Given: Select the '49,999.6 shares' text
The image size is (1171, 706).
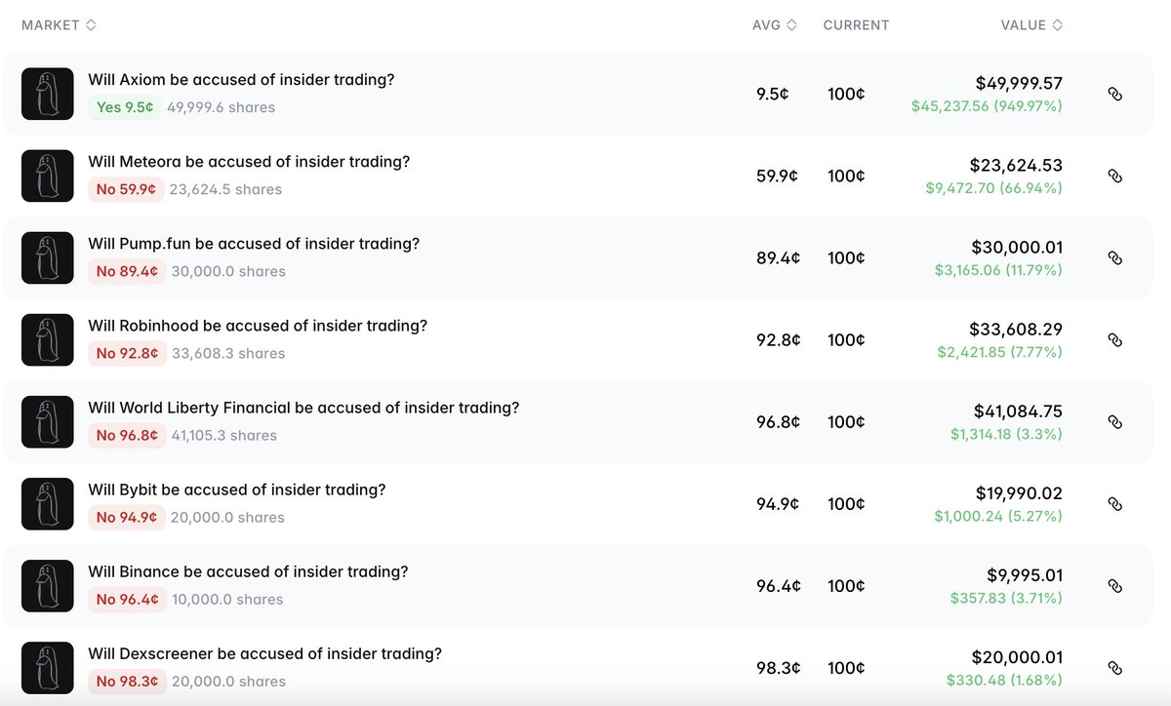Looking at the screenshot, I should (x=221, y=107).
